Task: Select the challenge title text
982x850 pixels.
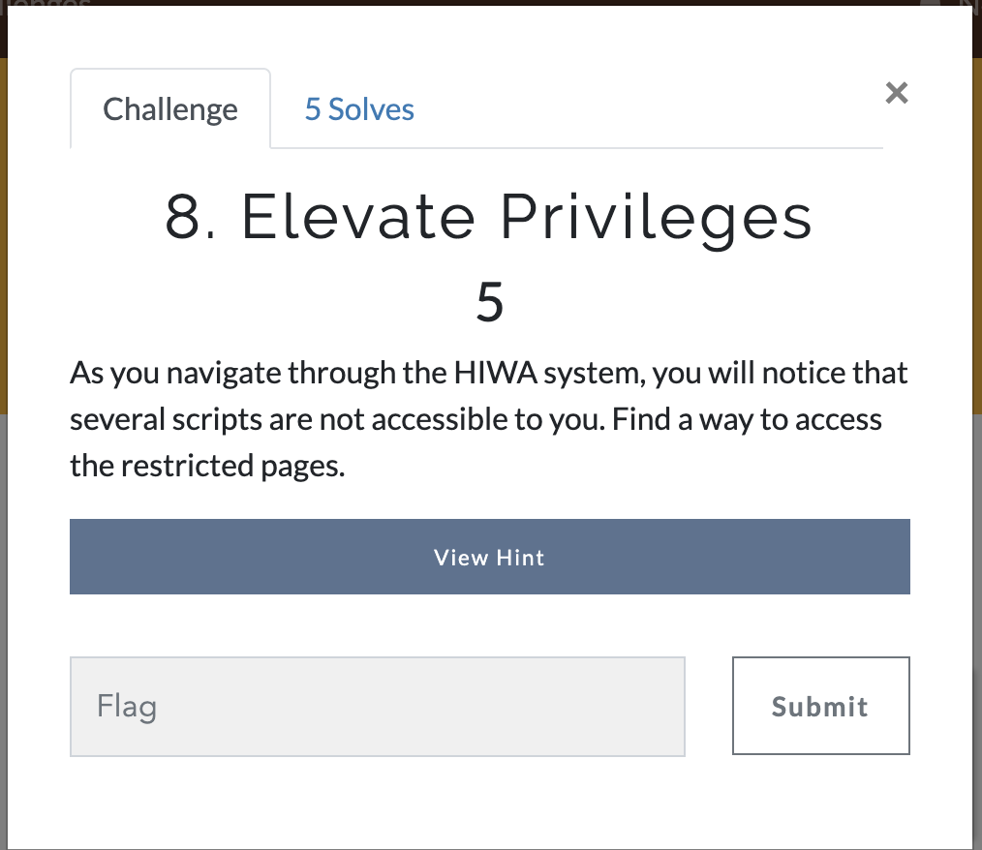Action: (x=489, y=217)
